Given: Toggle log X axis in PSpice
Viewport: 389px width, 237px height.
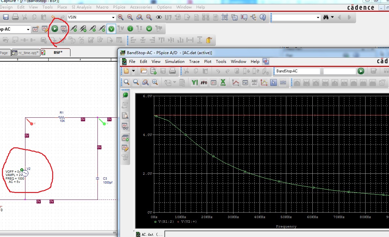Looking at the screenshot, I should pos(223,82).
